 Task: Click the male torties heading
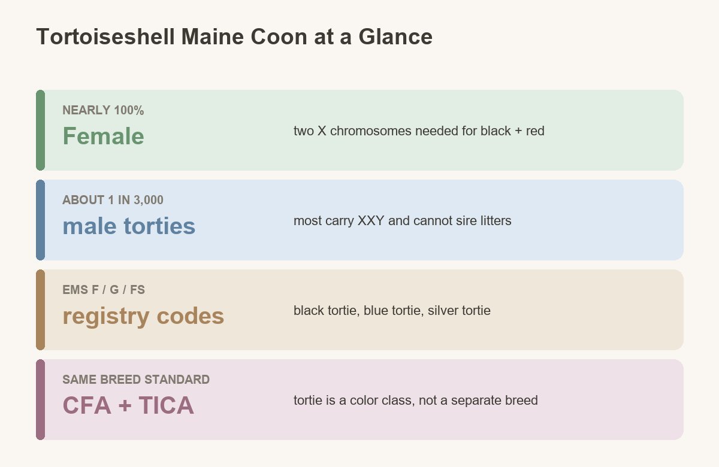point(129,226)
